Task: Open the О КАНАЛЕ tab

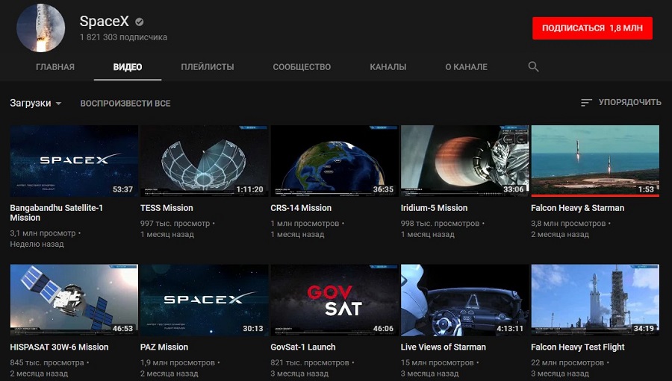Action: pos(466,67)
